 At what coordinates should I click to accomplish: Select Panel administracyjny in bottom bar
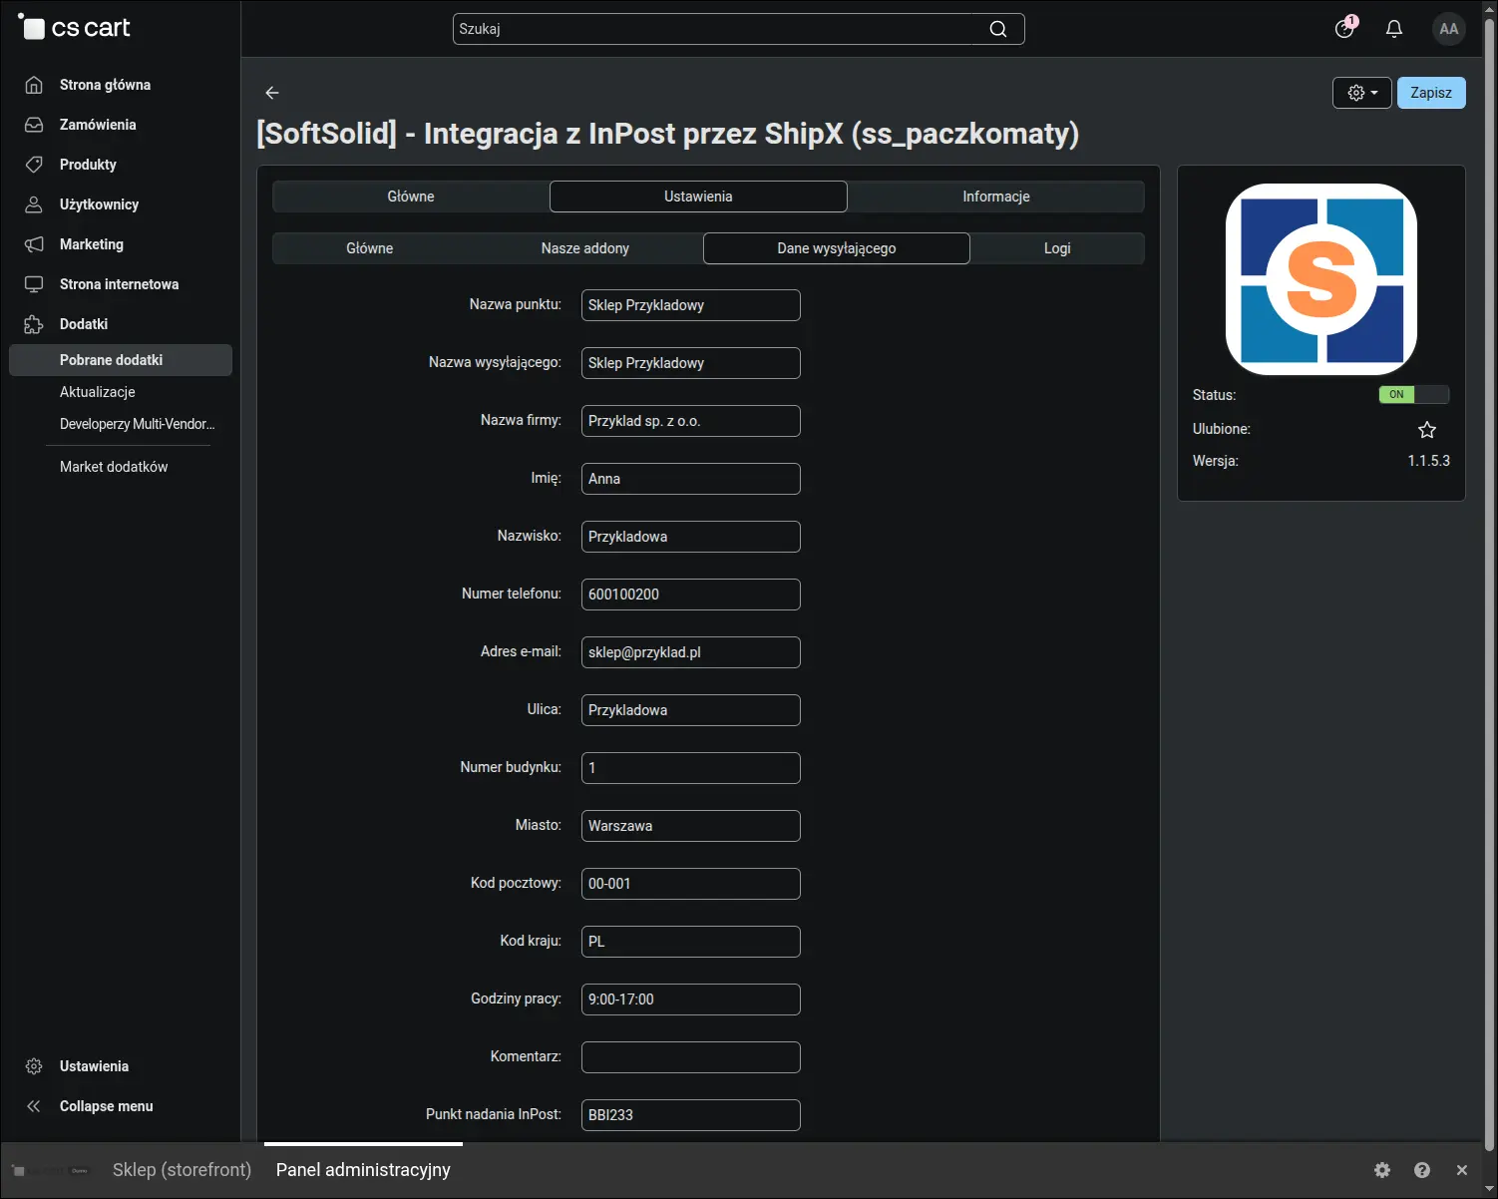tap(363, 1170)
